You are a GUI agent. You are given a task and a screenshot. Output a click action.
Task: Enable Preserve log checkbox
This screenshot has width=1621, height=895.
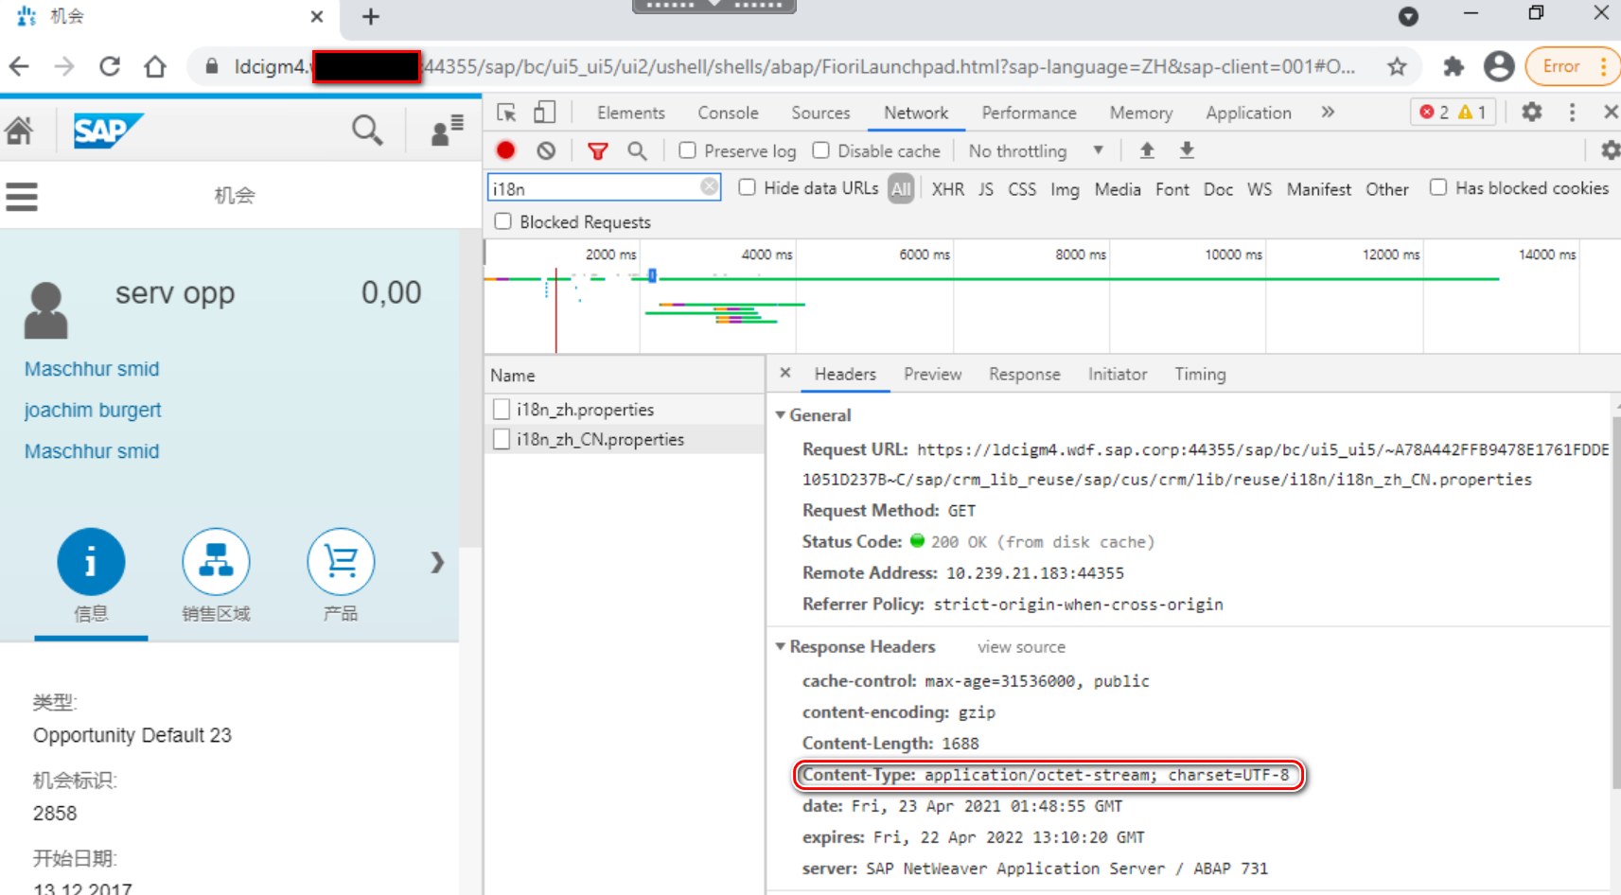pos(688,150)
